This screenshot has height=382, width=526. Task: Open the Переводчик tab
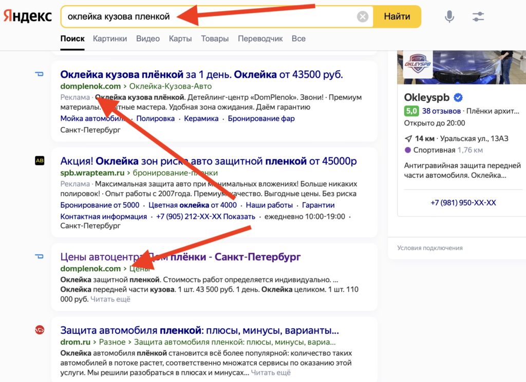[260, 38]
